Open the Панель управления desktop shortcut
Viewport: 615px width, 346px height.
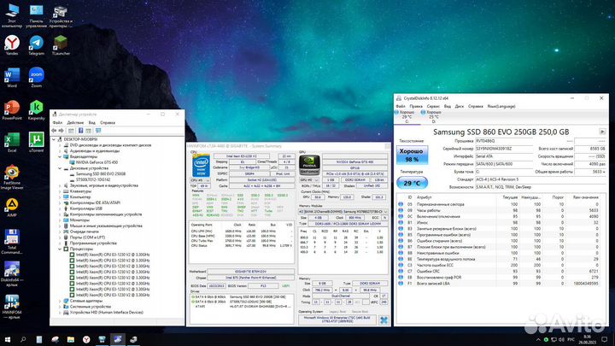36,15
